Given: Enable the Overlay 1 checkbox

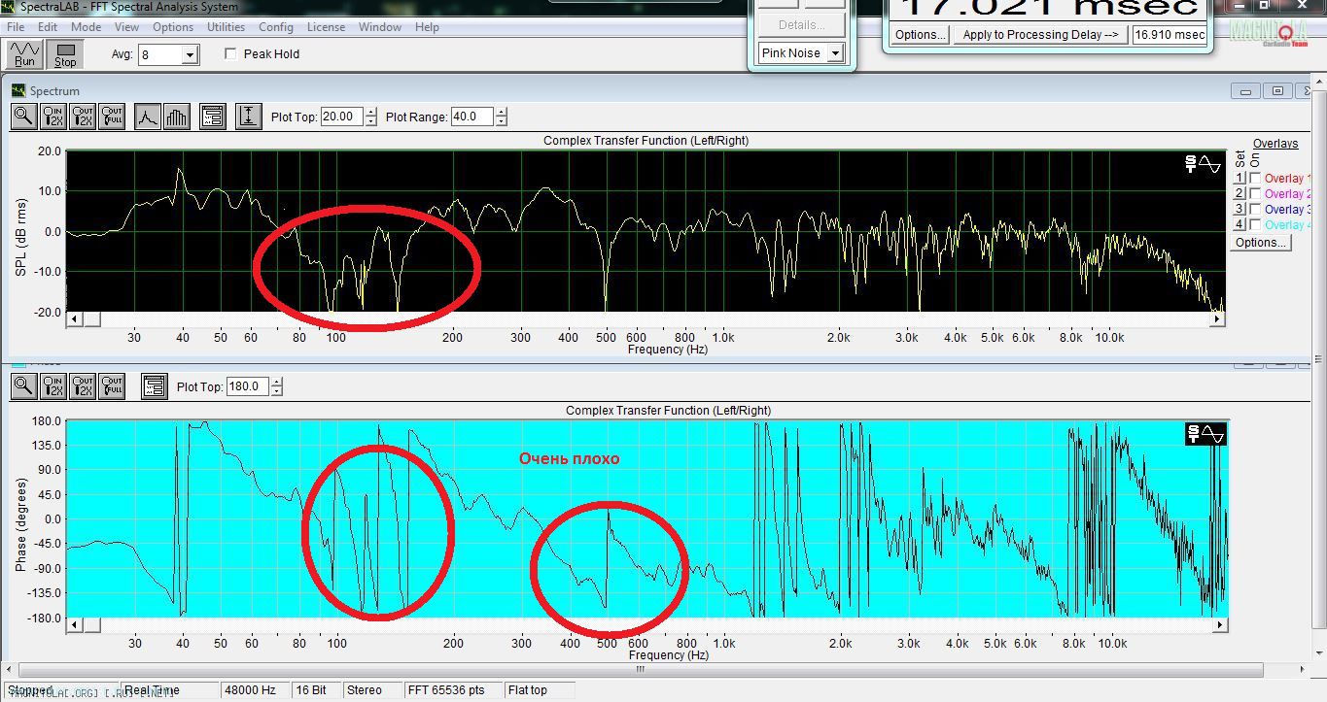Looking at the screenshot, I should point(1255,179).
